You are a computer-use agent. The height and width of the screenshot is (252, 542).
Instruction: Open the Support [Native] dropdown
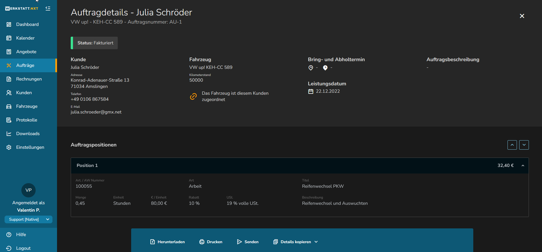tap(29, 219)
